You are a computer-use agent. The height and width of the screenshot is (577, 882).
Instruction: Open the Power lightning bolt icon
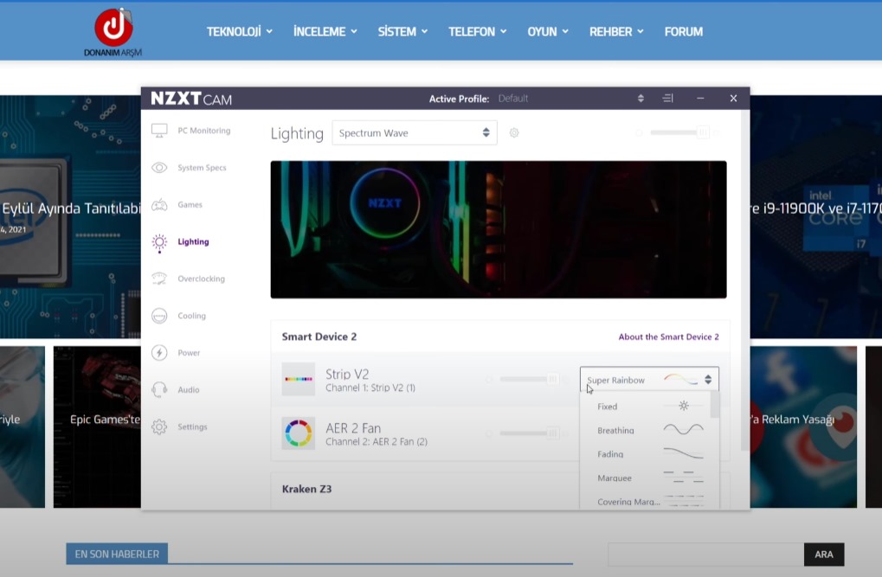tap(159, 353)
